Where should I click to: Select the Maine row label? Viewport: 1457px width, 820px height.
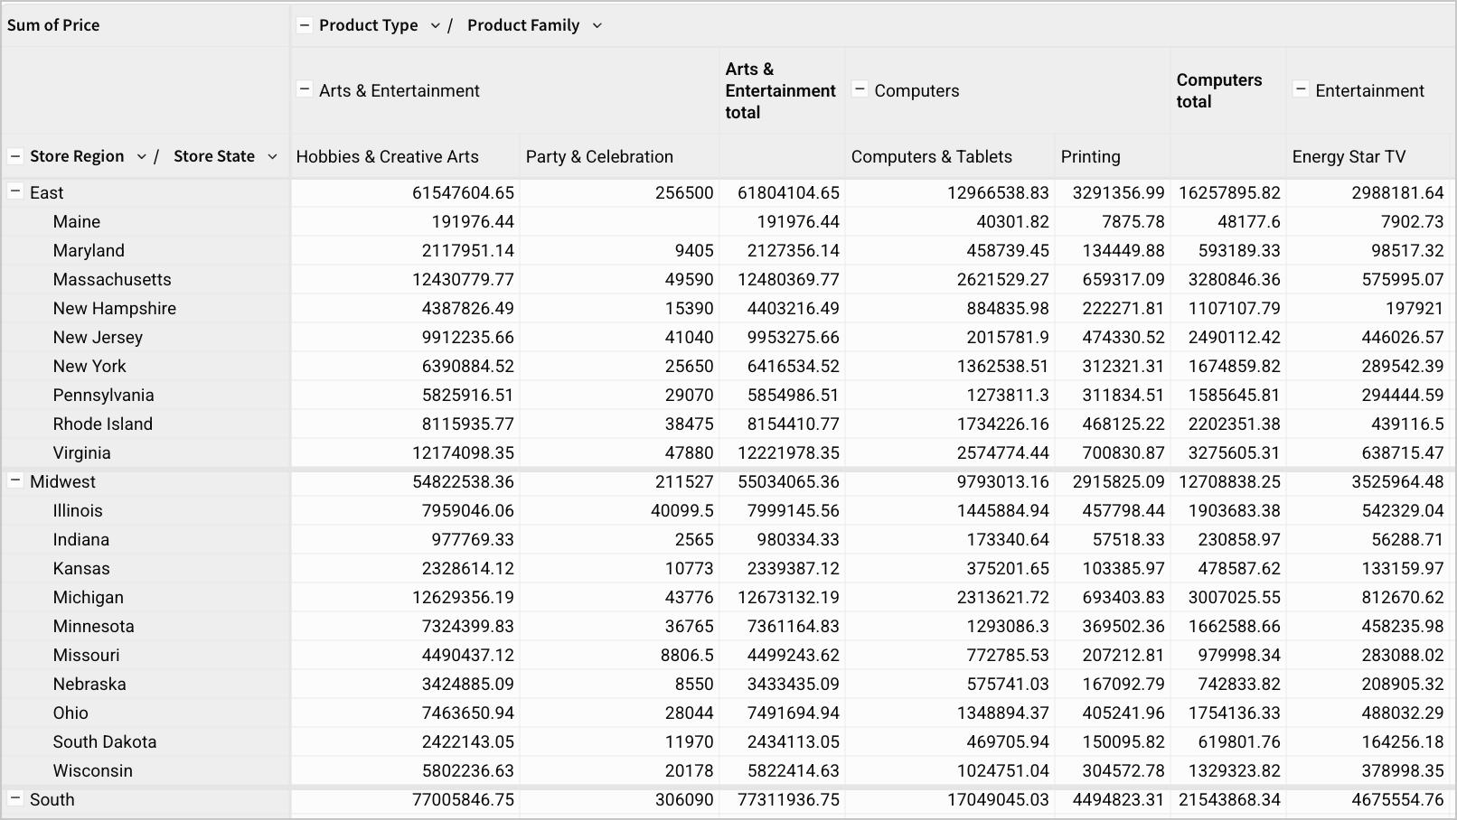click(x=76, y=221)
